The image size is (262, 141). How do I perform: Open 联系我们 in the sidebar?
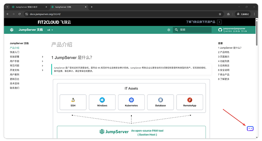(x=14, y=88)
